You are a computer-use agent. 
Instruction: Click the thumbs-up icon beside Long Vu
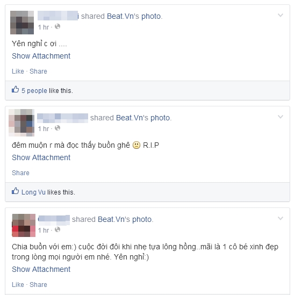[x=15, y=191]
